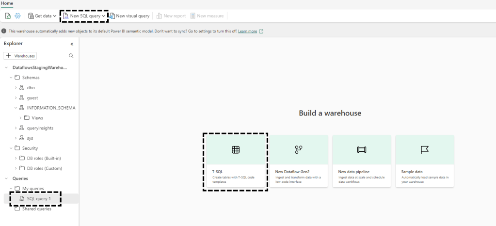Click New visual query in toolbar
The height and width of the screenshot is (226, 496).
(x=129, y=16)
